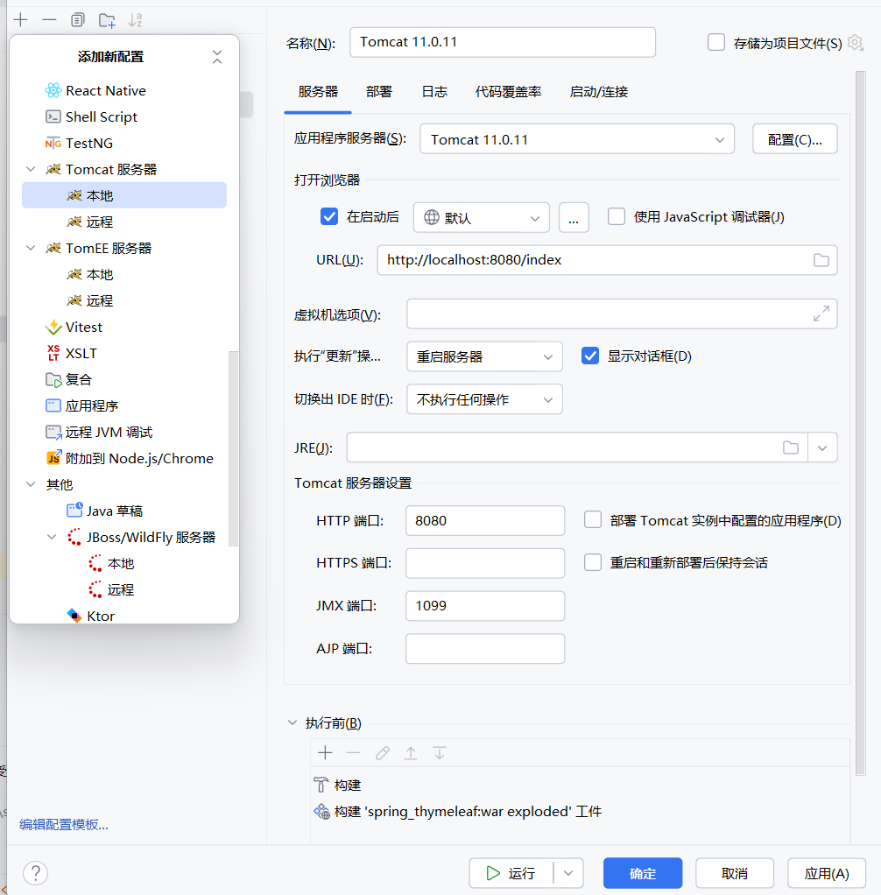This screenshot has height=895, width=881.
Task: Uncheck the 在启动后 checkbox
Action: pos(329,217)
